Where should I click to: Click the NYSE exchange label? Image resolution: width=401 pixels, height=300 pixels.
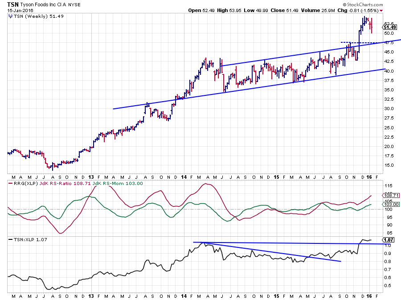[x=74, y=5]
